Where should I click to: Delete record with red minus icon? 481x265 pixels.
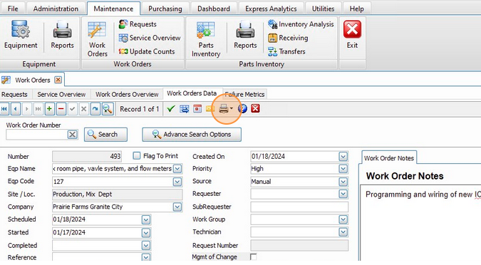(x=61, y=109)
